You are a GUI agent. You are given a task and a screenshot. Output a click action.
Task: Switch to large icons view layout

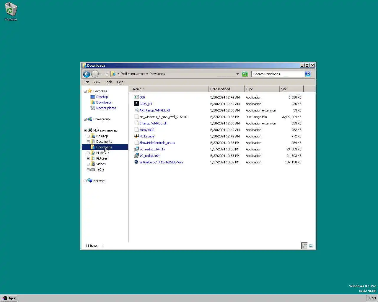coord(311,246)
